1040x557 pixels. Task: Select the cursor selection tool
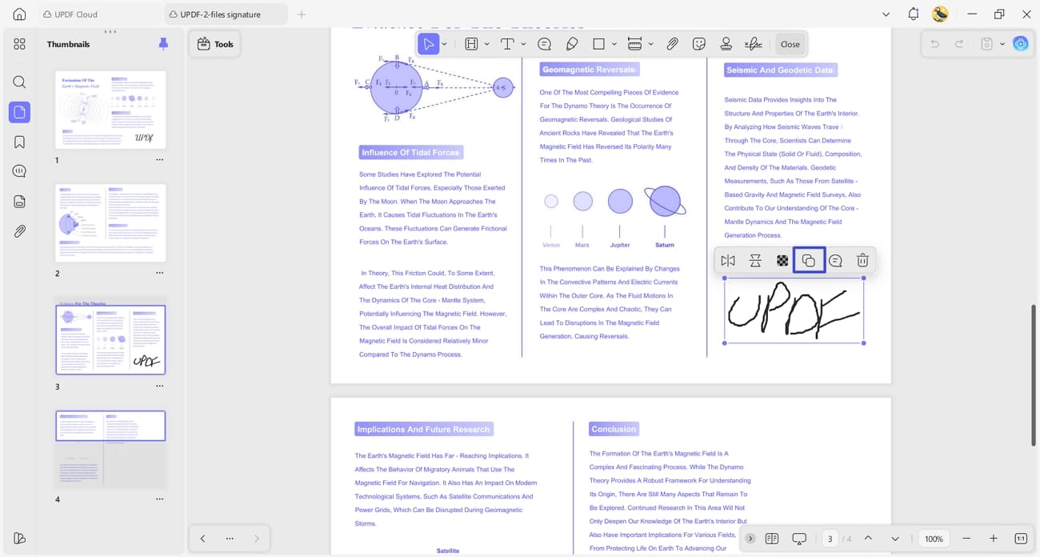pos(429,44)
